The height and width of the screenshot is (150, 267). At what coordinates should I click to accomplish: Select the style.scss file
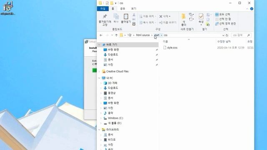(170, 47)
